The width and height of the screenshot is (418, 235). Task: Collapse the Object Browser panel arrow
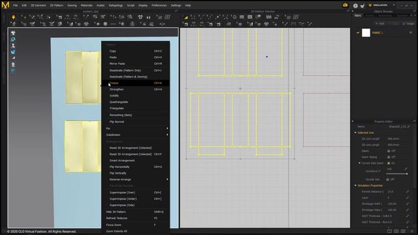(353, 12)
